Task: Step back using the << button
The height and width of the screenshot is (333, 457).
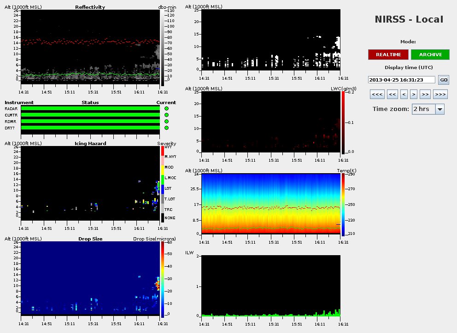Action: pos(393,94)
